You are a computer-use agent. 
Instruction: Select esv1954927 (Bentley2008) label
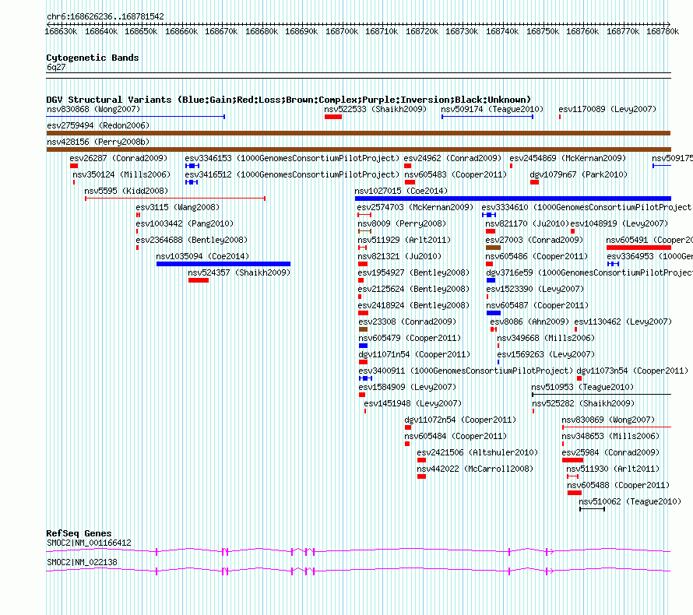tap(413, 272)
